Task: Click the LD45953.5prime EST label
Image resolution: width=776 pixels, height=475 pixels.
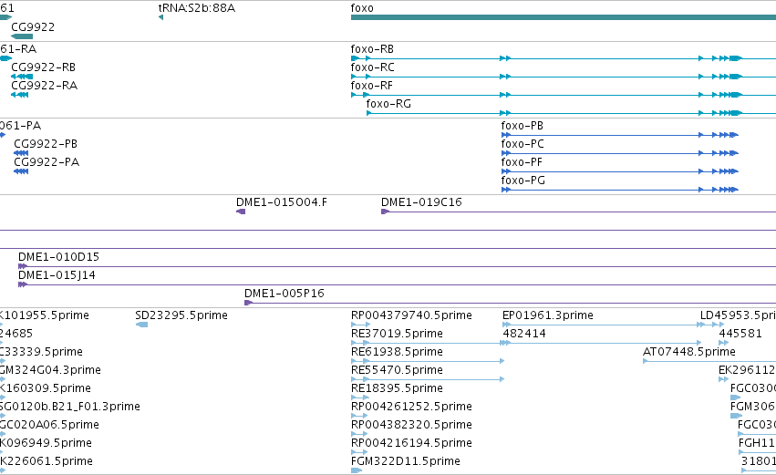Action: (738, 315)
